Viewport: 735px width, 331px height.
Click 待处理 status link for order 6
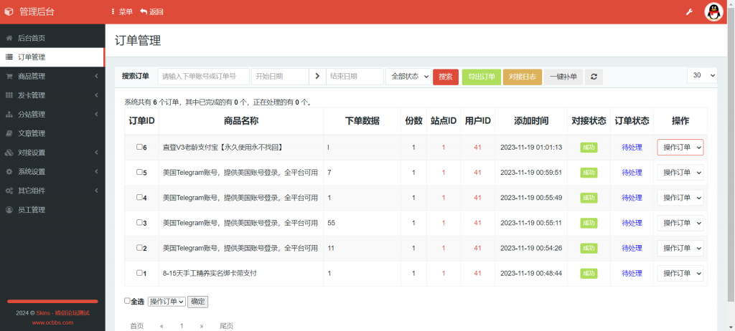click(632, 147)
